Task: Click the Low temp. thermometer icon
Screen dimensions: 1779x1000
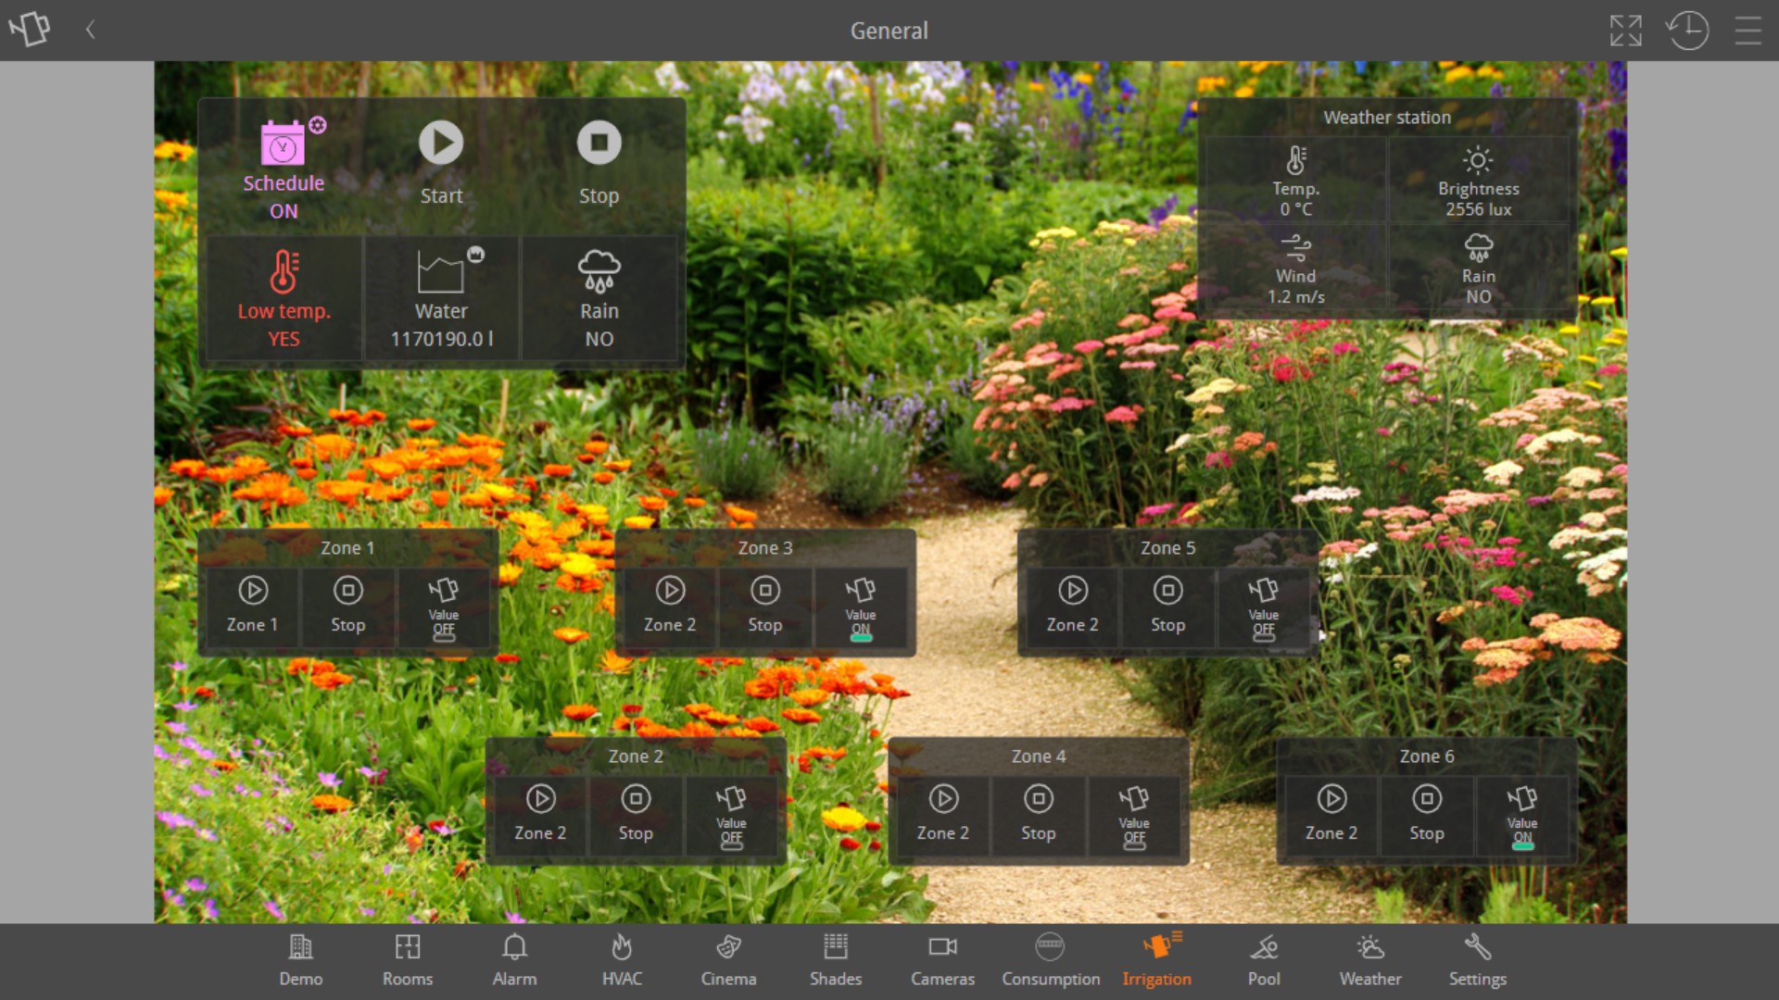Action: [284, 273]
